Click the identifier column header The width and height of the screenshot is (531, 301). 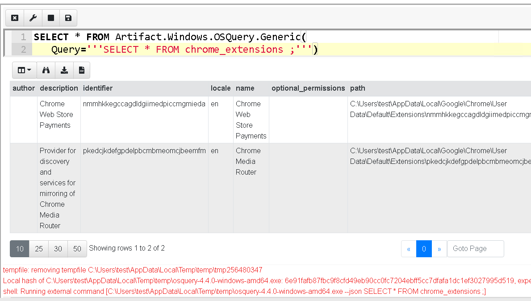(98, 88)
